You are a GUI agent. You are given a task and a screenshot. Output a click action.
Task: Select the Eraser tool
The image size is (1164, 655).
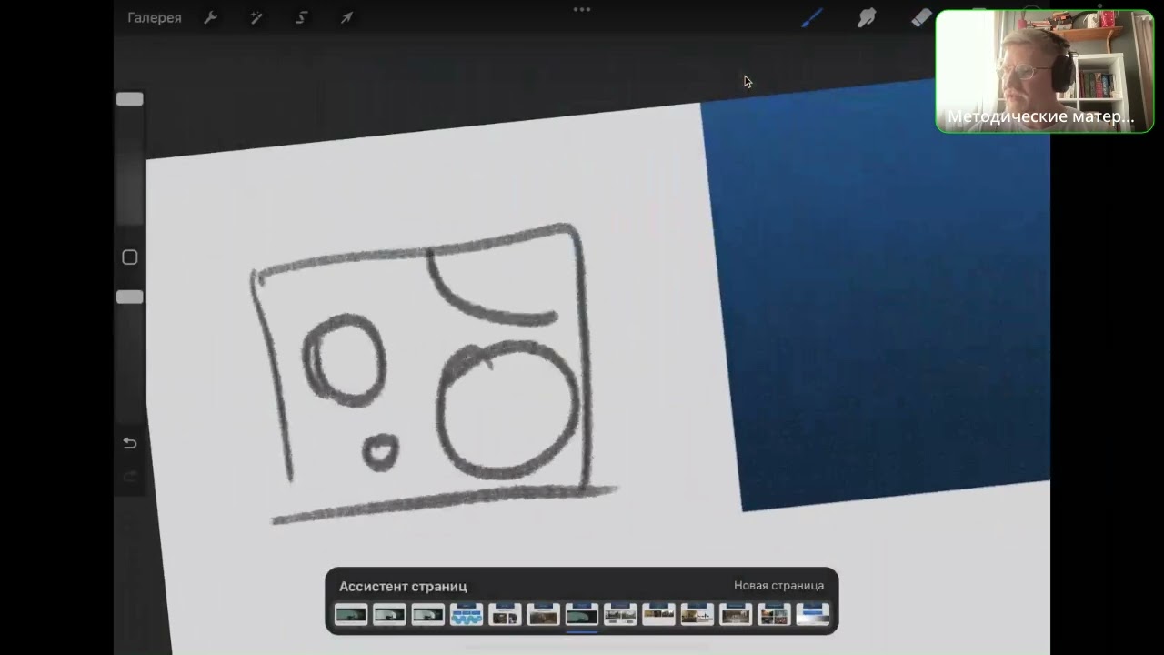(x=921, y=17)
